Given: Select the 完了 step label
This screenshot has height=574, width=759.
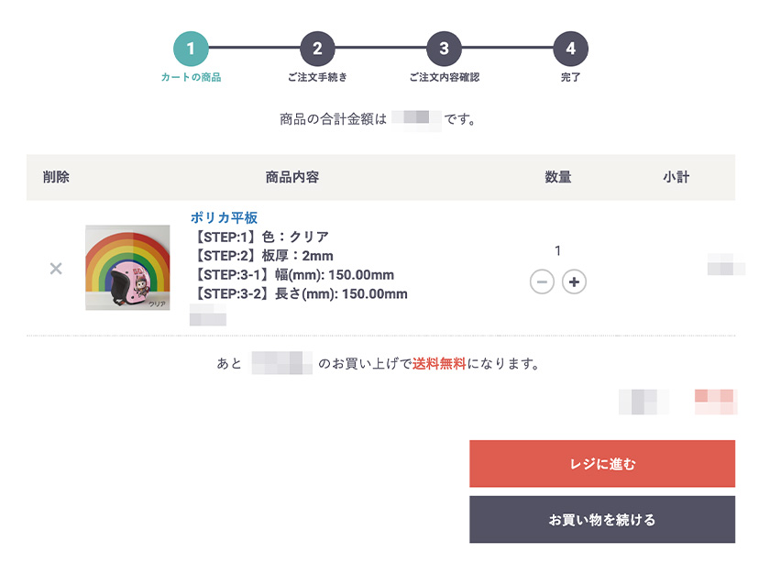Looking at the screenshot, I should pos(571,77).
